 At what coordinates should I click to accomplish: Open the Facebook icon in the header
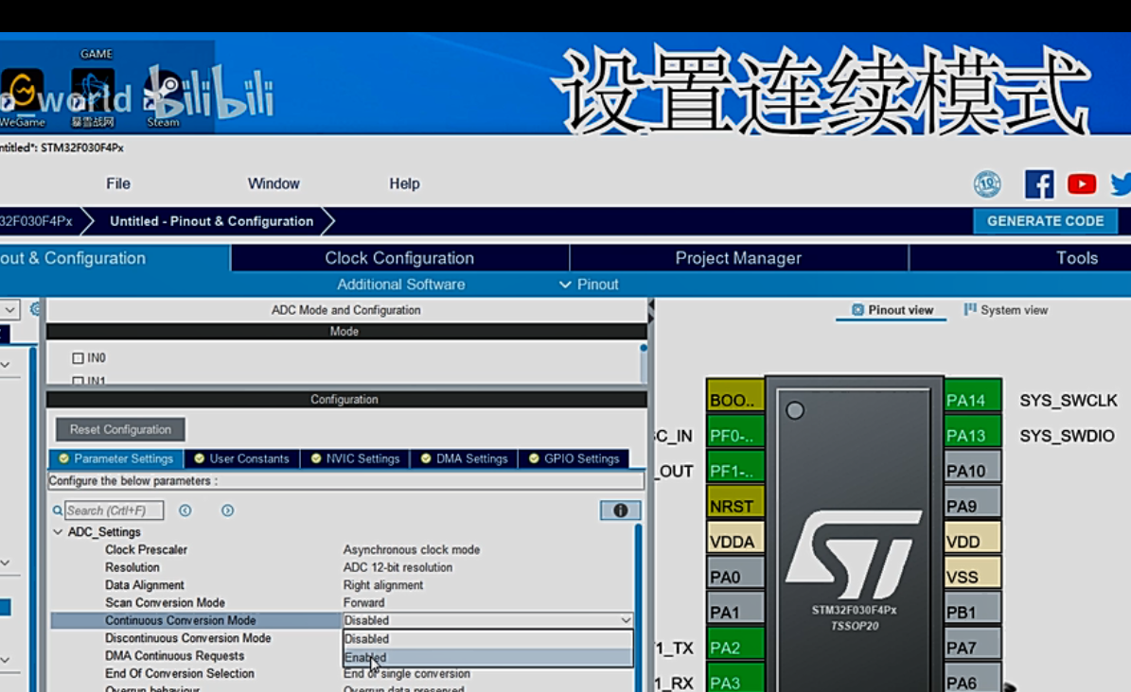click(1039, 182)
